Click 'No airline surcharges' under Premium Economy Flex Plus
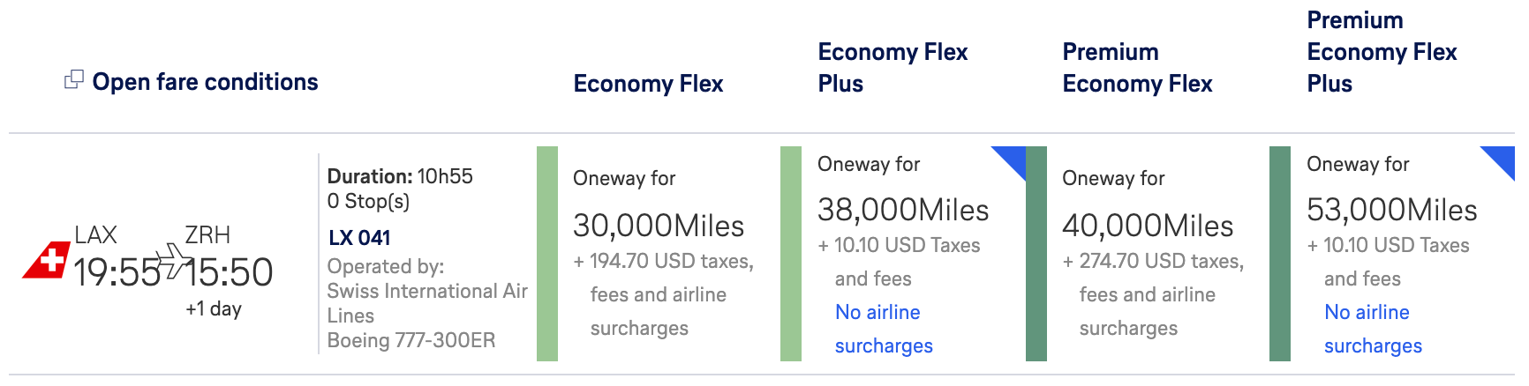 coord(1373,329)
